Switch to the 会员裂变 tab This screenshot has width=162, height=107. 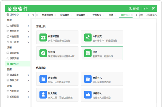point(97,15)
